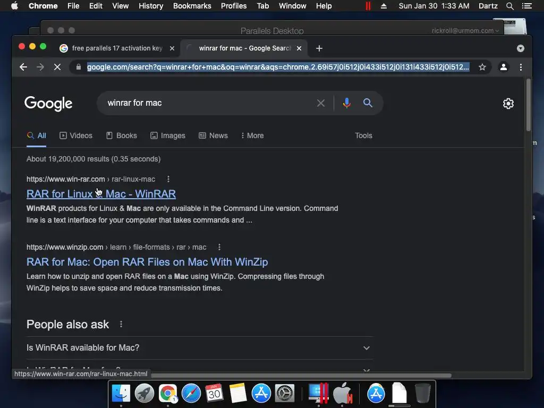The image size is (544, 408).
Task: Open the Chrome profile avatar icon
Action: pyautogui.click(x=504, y=67)
